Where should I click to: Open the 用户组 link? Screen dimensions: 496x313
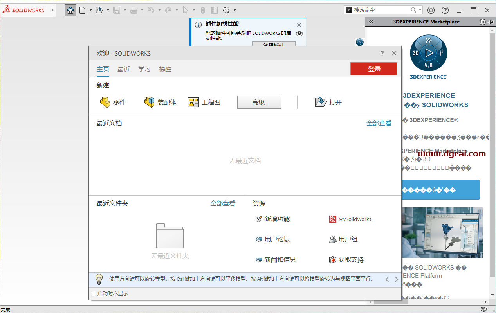tap(343, 239)
